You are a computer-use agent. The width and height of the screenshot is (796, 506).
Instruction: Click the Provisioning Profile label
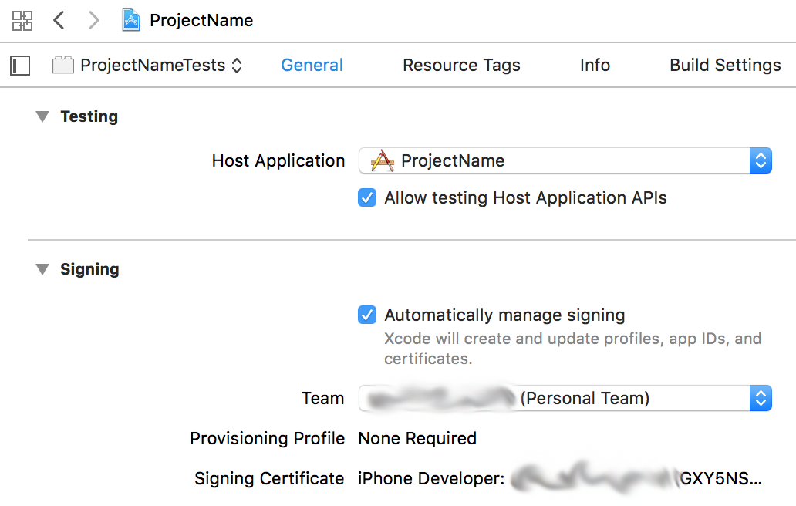click(x=268, y=438)
